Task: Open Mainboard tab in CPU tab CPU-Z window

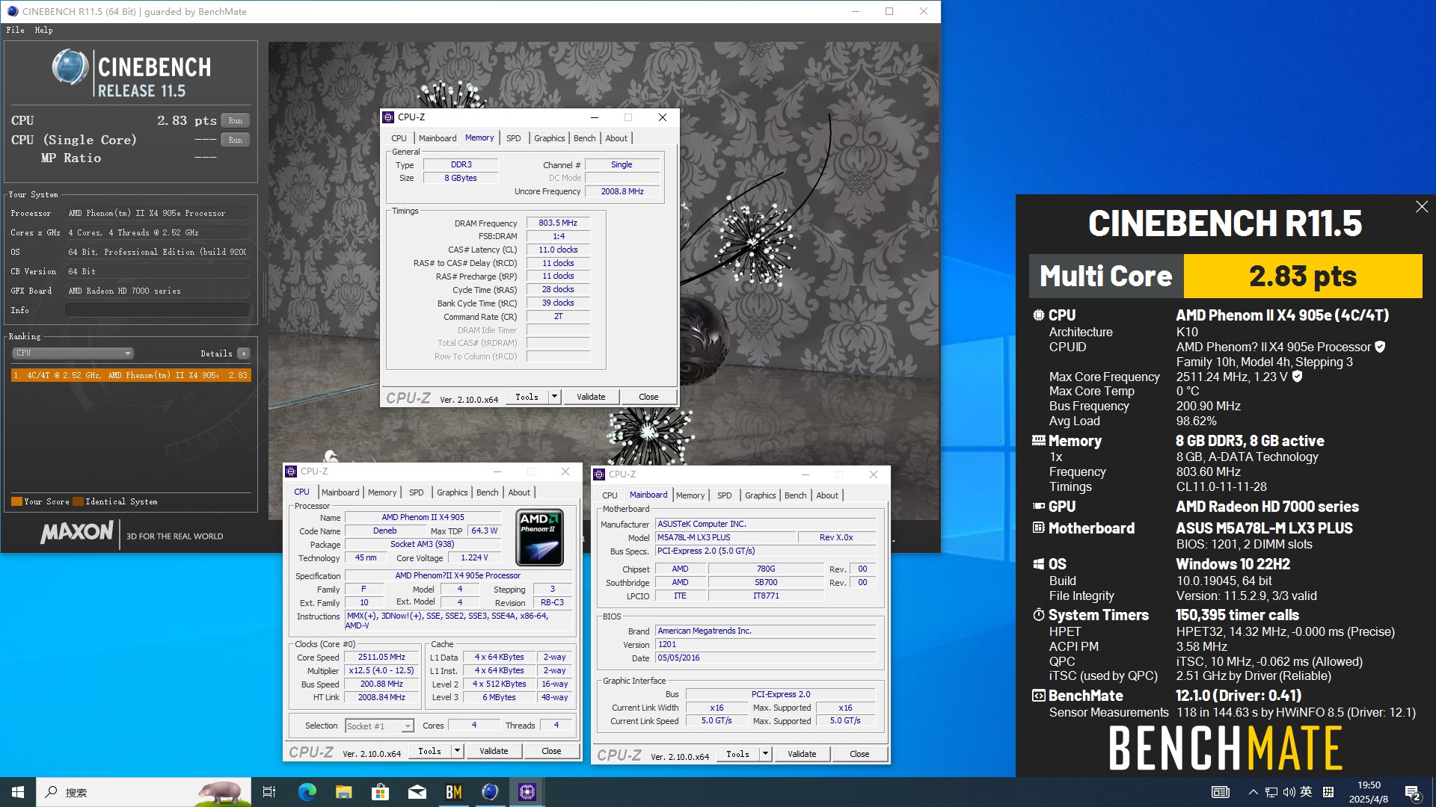Action: coord(340,492)
